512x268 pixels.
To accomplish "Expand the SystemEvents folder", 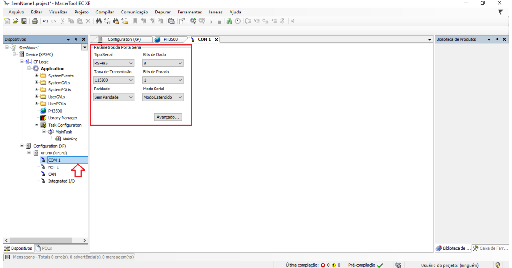I will click(37, 76).
